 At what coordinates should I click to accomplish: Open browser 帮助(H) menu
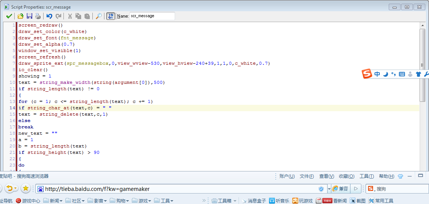click(387, 176)
